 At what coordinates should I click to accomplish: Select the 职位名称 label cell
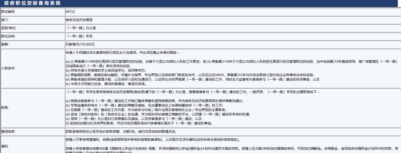pos(32,36)
